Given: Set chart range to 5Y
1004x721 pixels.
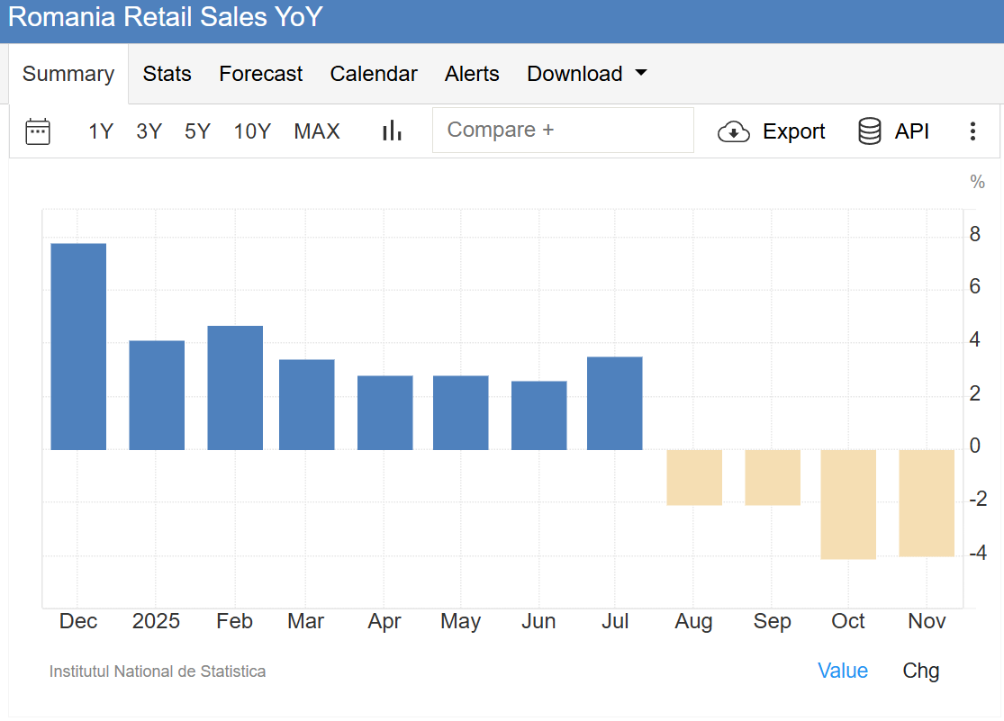Looking at the screenshot, I should tap(197, 131).
